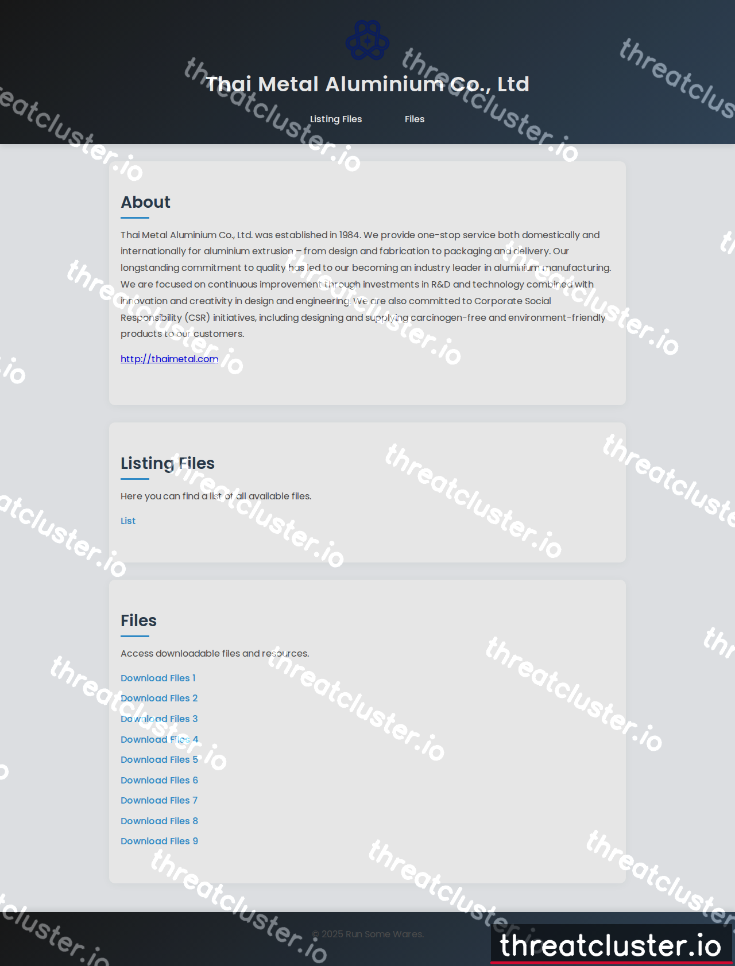735x966 pixels.
Task: Click Download Files 8
Action: click(x=159, y=821)
